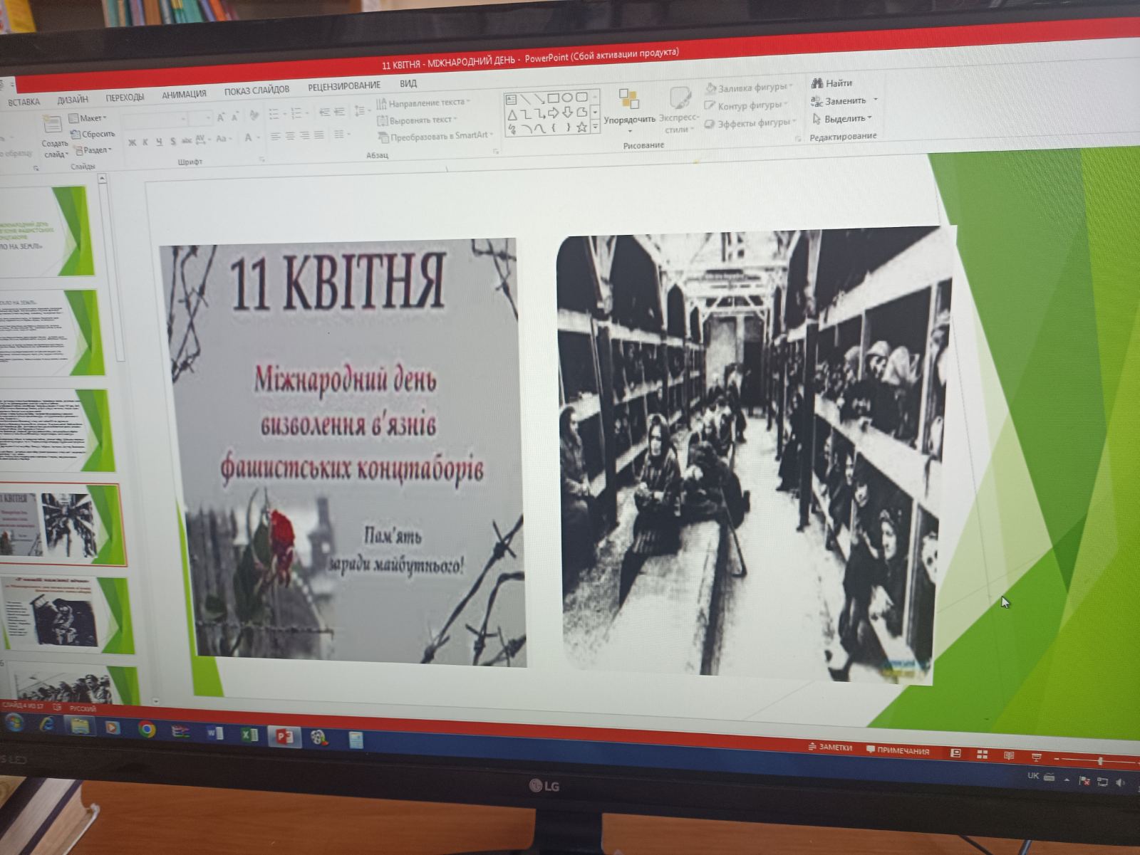Expand the Layout (Макет) dropdown
This screenshot has height=855, width=1140.
(x=88, y=118)
